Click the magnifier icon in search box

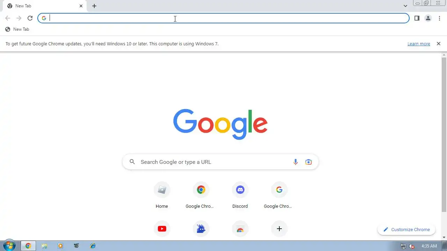coord(132,162)
